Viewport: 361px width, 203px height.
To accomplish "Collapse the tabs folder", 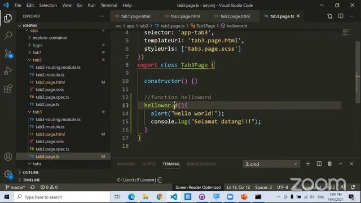I will (37, 164).
